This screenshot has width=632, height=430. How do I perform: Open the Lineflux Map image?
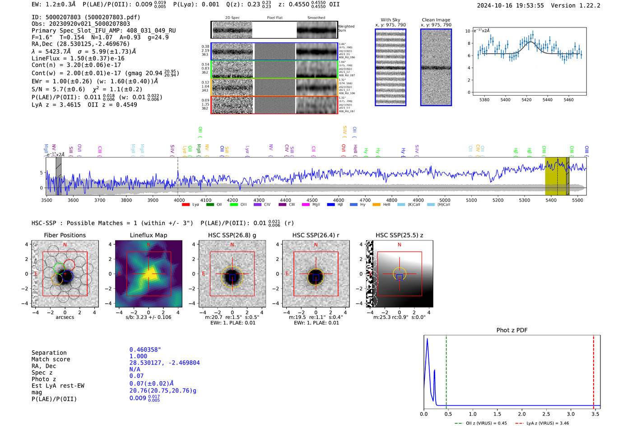149,274
